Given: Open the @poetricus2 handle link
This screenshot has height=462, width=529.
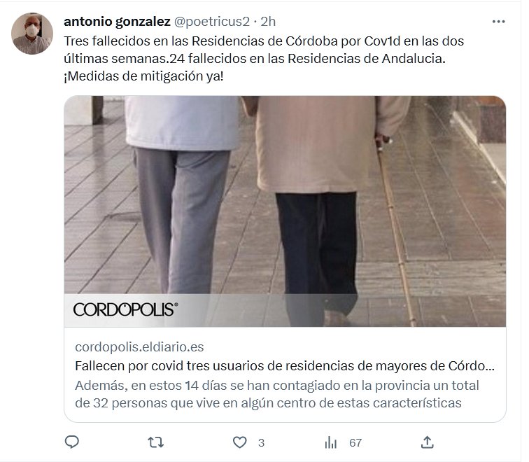Looking at the screenshot, I should pos(211,22).
